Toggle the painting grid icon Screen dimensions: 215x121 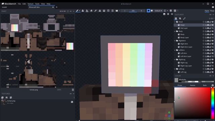(x=175, y=11)
